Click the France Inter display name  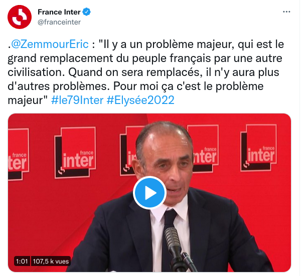tap(59, 12)
